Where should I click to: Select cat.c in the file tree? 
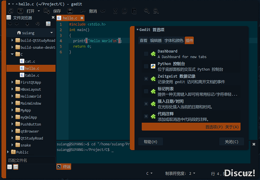(31, 61)
